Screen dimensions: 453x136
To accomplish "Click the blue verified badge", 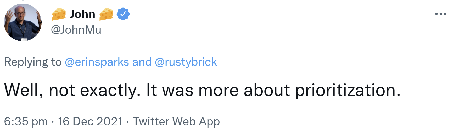I will click(x=123, y=14).
